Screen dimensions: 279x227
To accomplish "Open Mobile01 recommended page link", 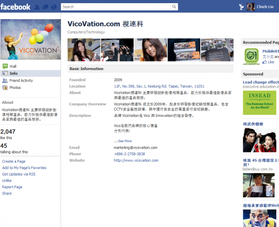I will coord(271,51).
